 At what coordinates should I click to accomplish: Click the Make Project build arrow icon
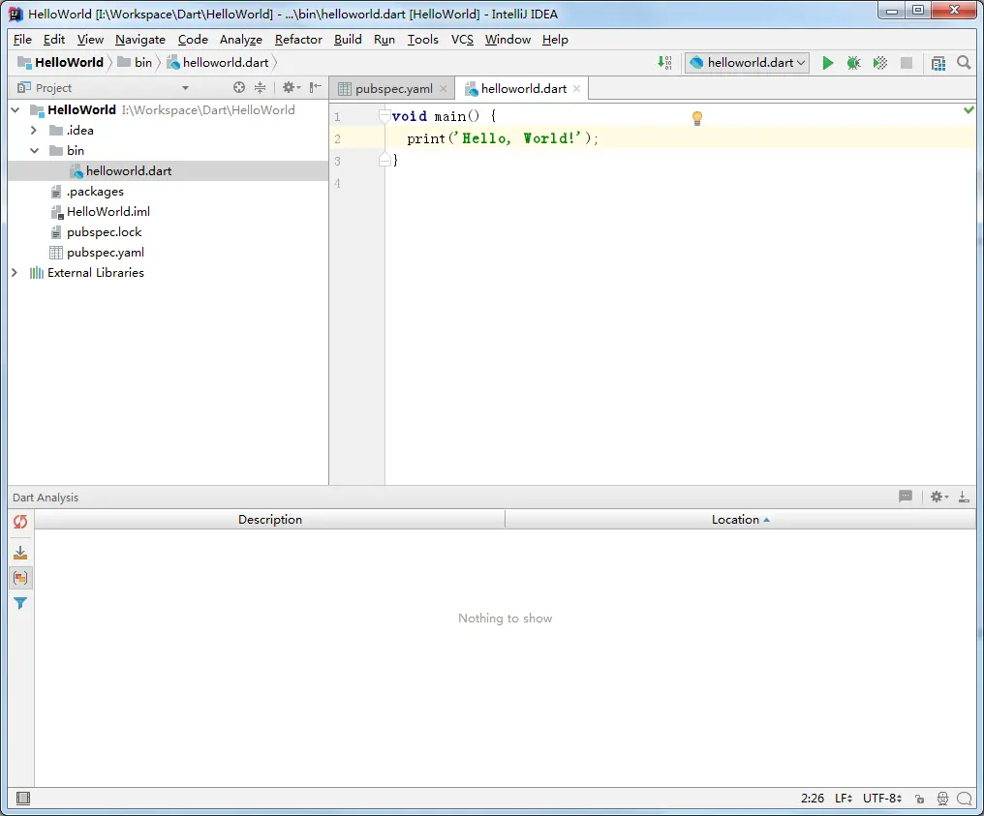(x=664, y=63)
